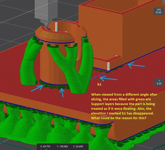Click the yellow annotation text paragraph
The image size is (165, 150).
[124, 106]
